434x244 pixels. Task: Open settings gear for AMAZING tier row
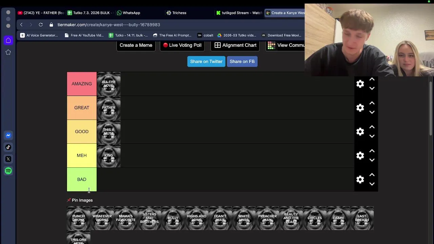point(360,84)
